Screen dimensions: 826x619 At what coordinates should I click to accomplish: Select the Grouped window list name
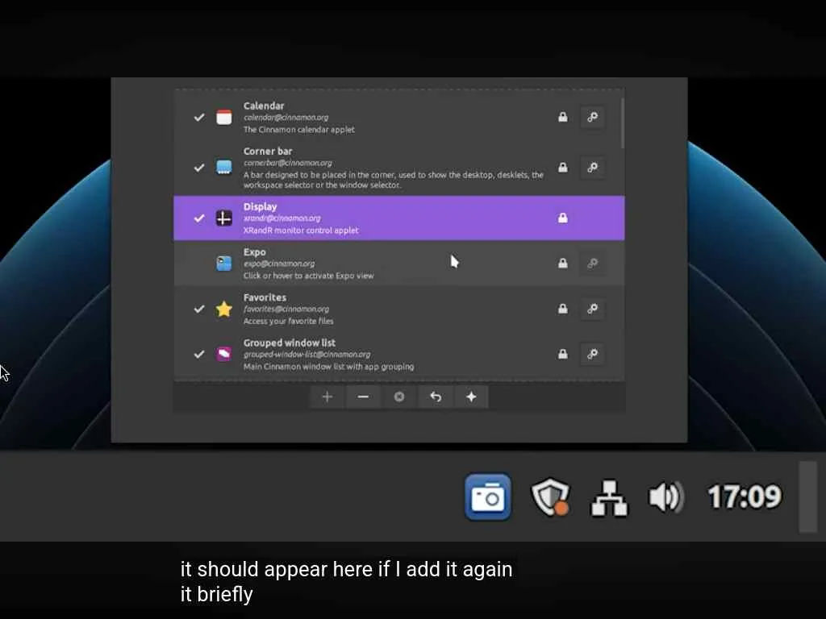pos(290,343)
